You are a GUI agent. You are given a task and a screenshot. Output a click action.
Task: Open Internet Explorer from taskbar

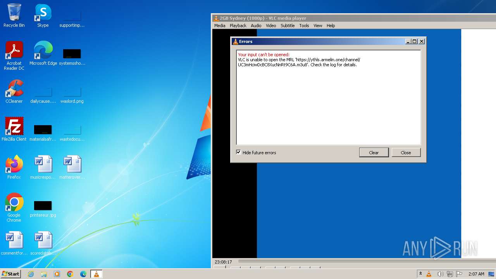pos(31,274)
